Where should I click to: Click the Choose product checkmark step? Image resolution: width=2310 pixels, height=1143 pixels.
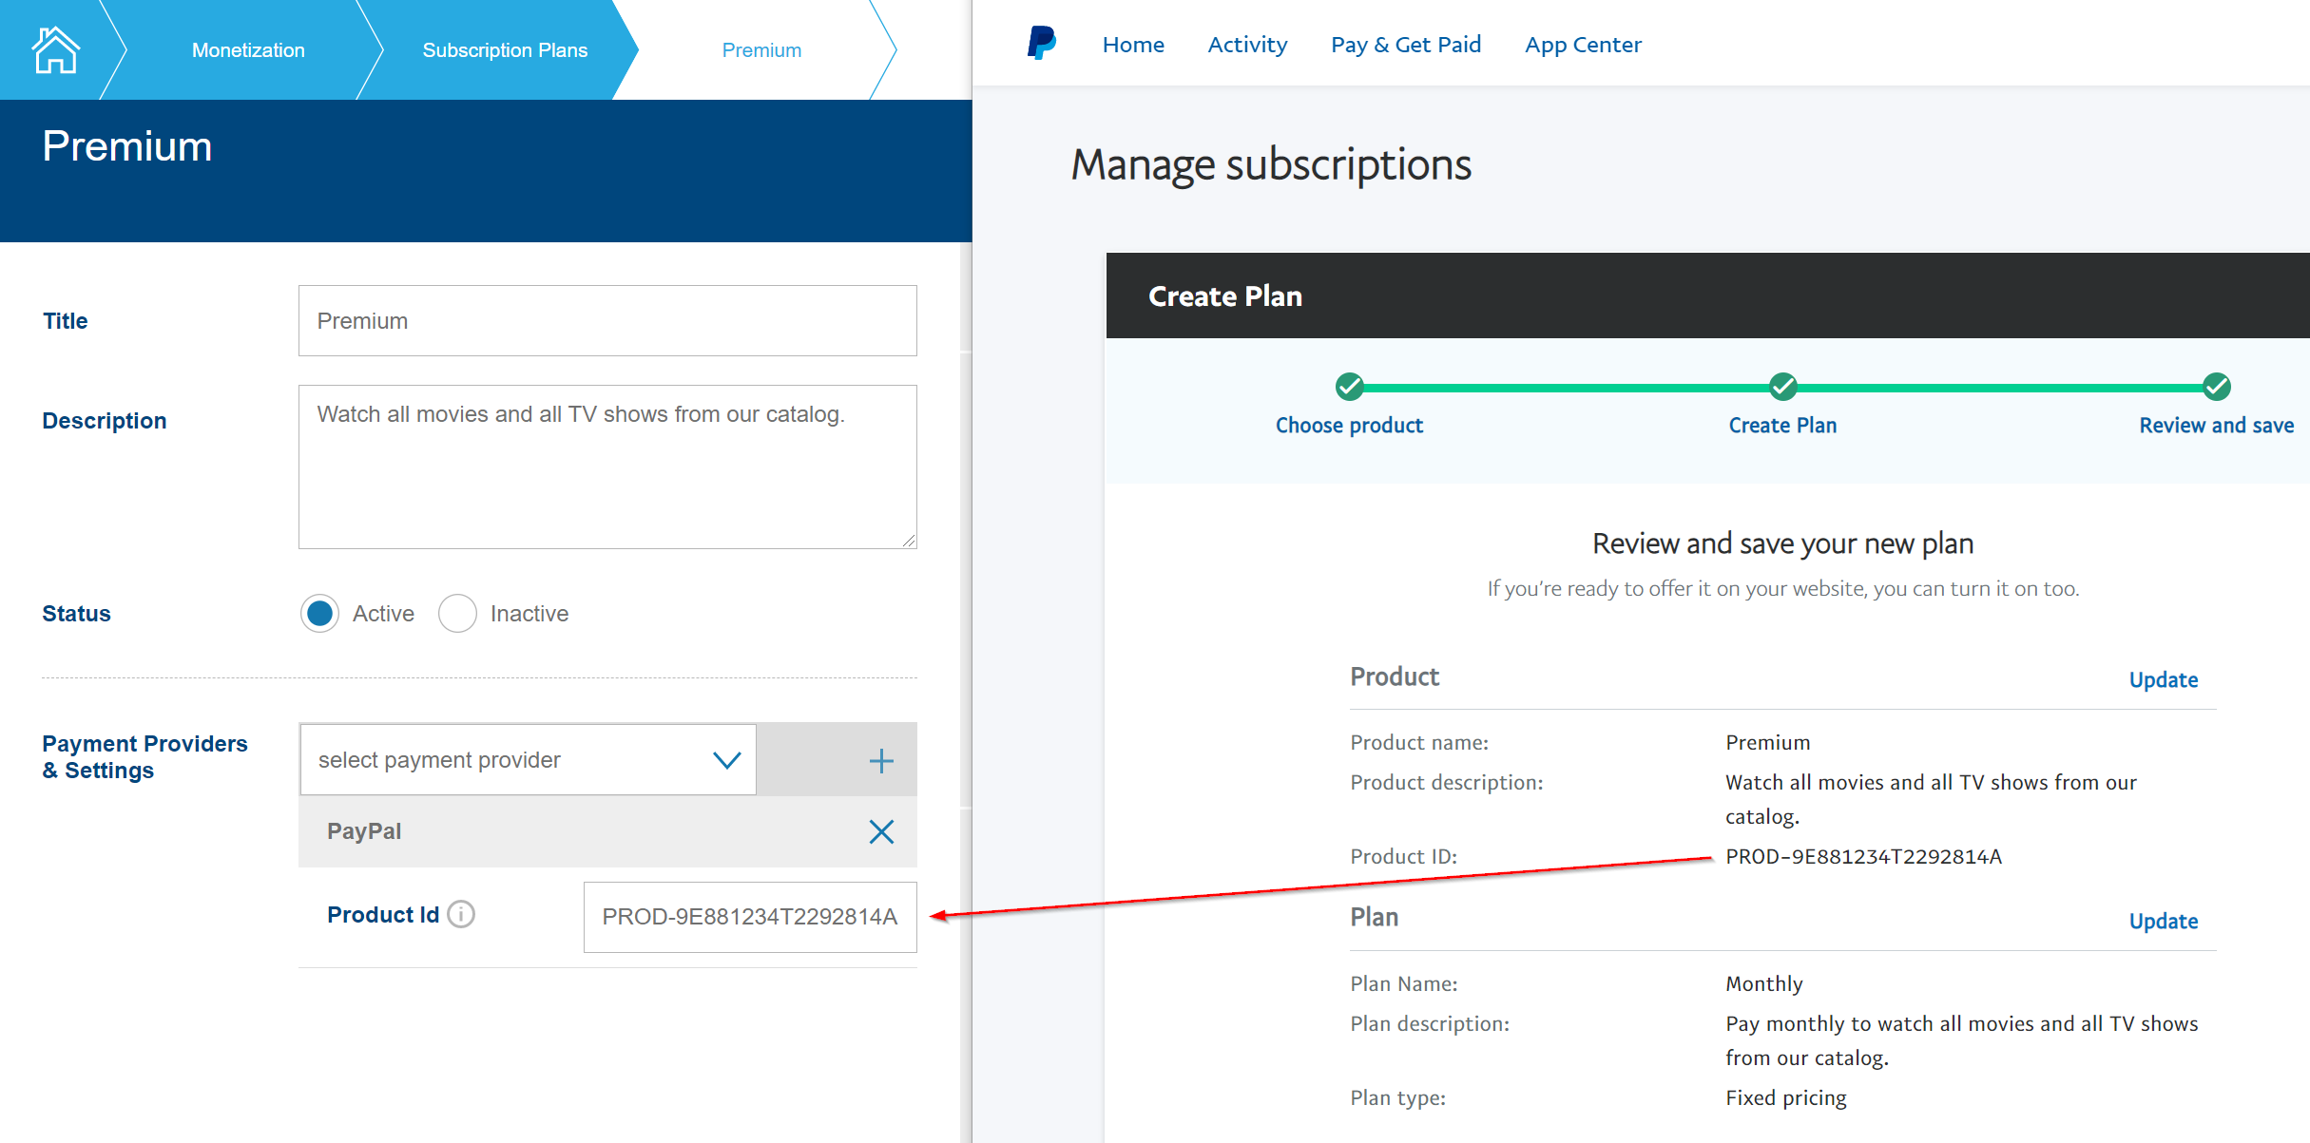(x=1349, y=387)
